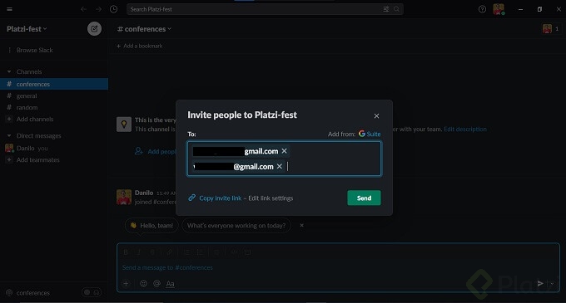Viewport: 566px width, 303px height.
Task: Remove the second @gmail.com address chip
Action: coord(280,166)
